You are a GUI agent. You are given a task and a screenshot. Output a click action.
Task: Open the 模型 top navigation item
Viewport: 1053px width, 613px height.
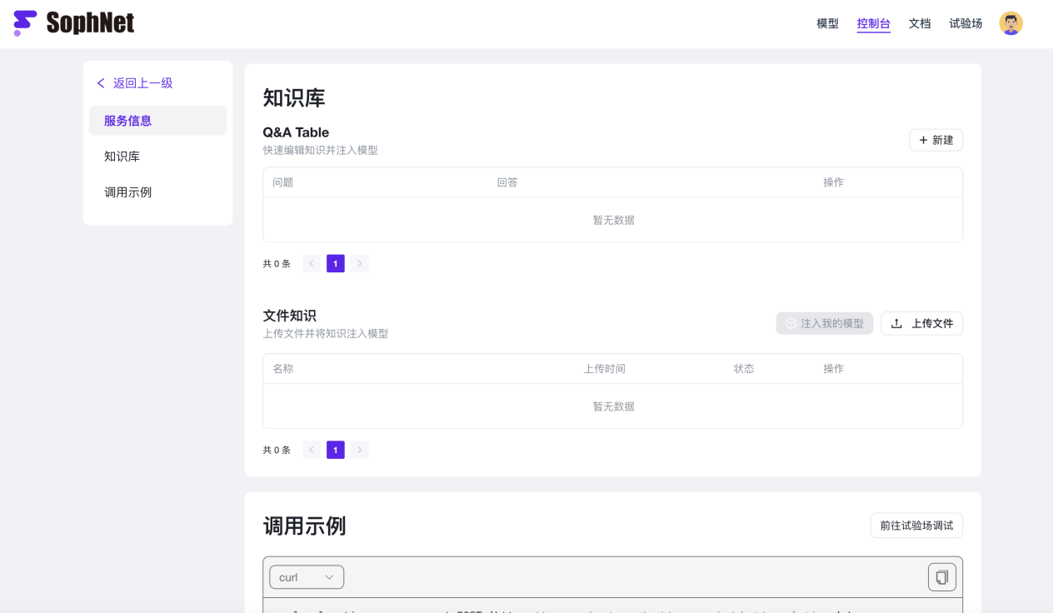coord(827,23)
